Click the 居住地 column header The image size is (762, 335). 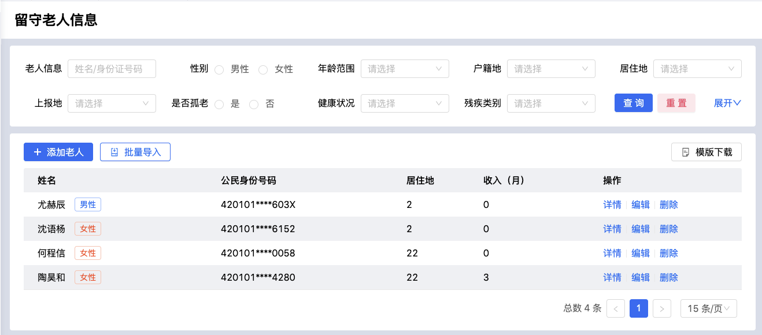[420, 180]
